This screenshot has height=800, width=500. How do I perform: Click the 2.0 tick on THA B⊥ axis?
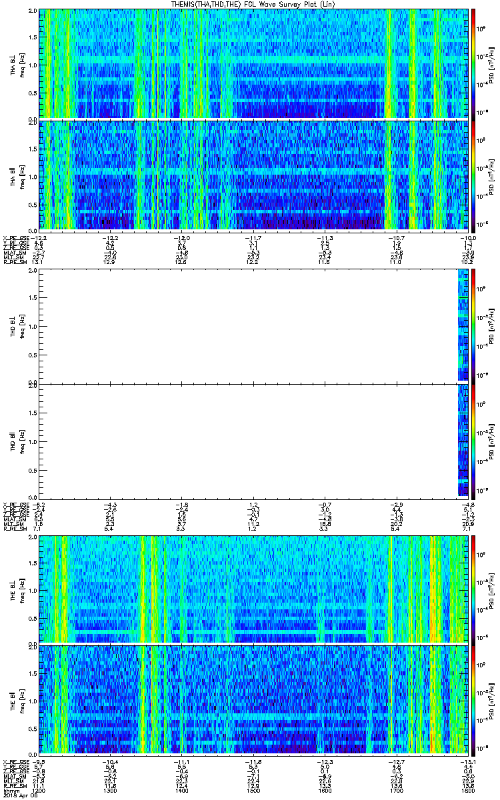coord(33,11)
